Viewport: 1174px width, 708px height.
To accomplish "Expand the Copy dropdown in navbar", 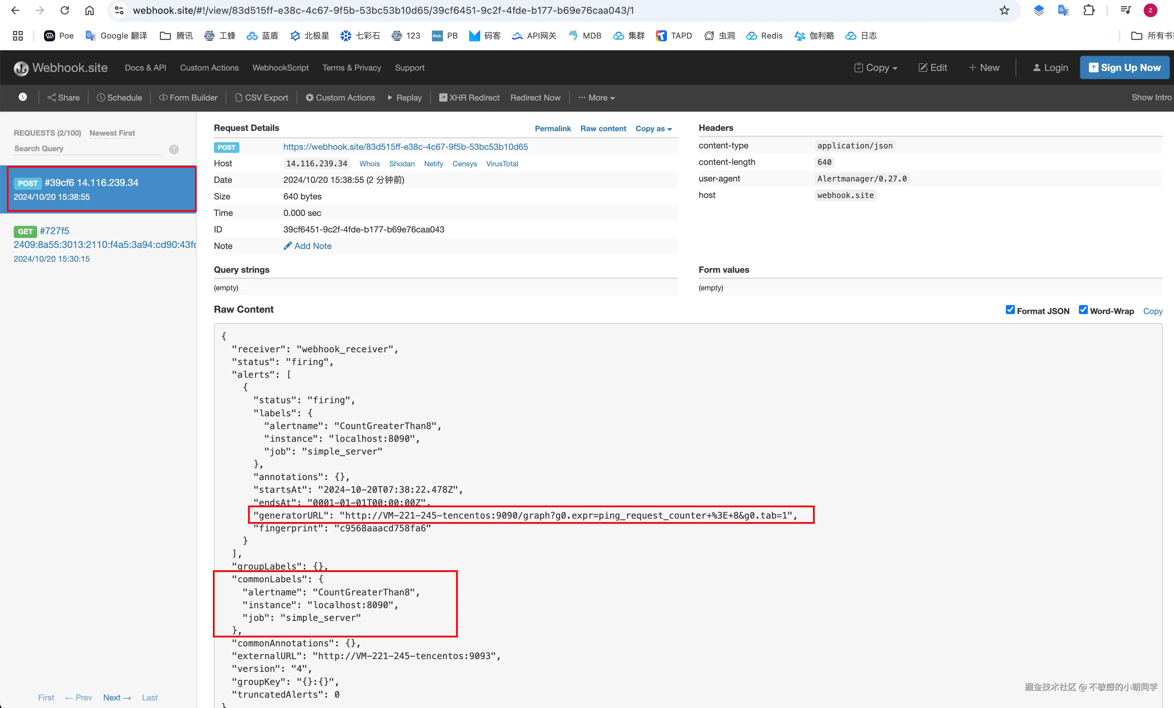I will (875, 67).
